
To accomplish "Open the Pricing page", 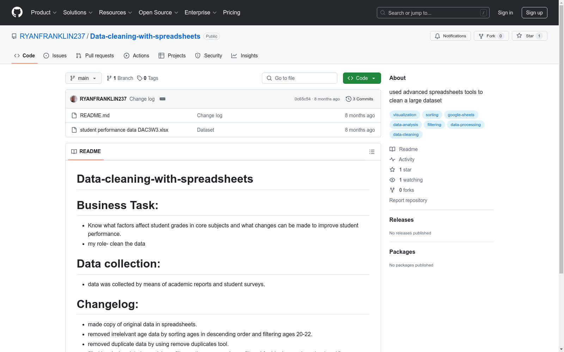I will pos(232,13).
